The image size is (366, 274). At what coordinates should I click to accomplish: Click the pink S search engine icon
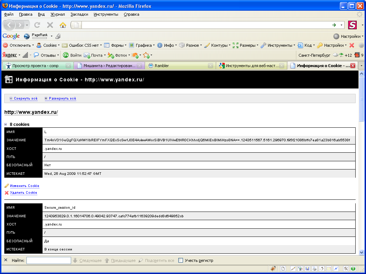point(352,25)
